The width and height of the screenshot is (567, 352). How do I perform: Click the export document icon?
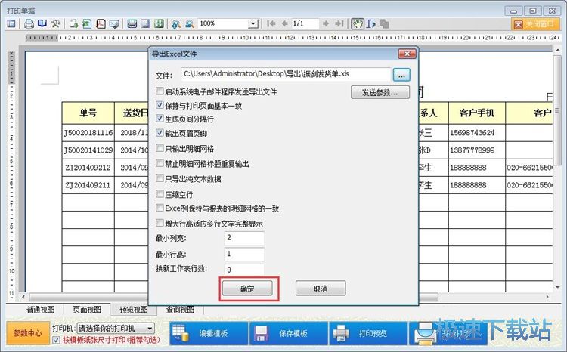pos(74,24)
